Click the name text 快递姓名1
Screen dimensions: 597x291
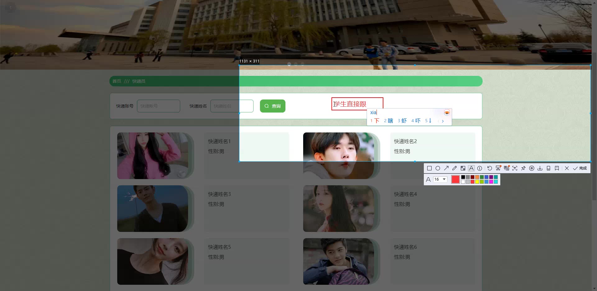(x=220, y=141)
